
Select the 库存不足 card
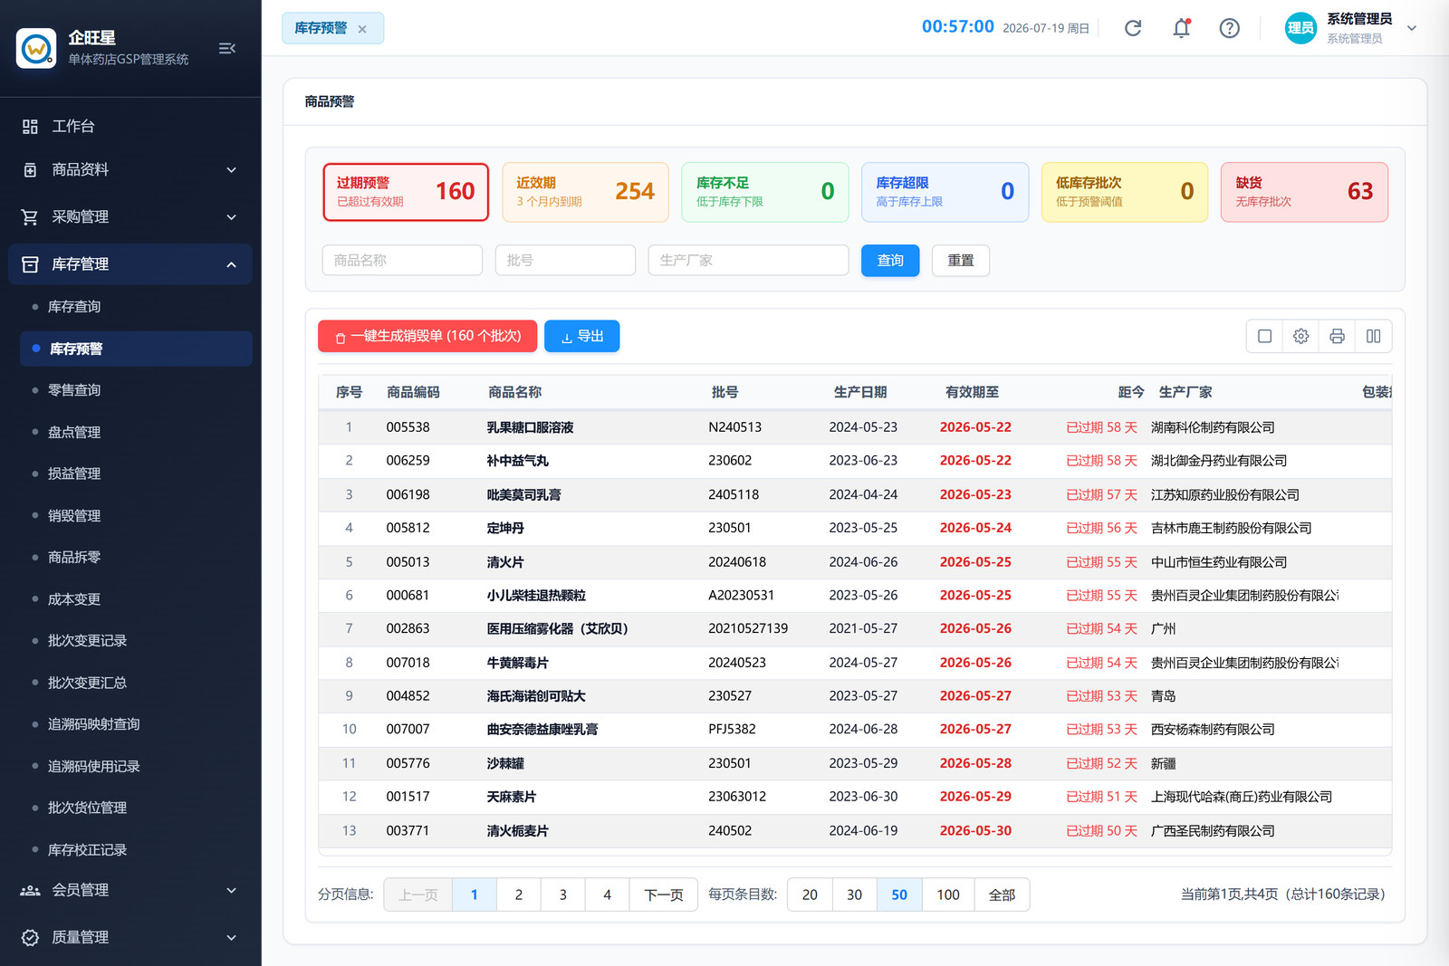[765, 192]
